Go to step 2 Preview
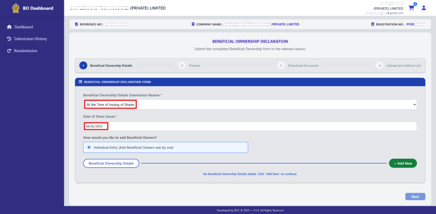Screen dimensions: 436x214 189,66
